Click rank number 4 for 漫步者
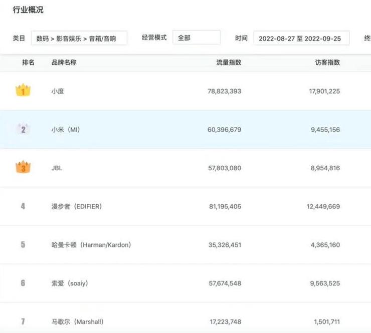This screenshot has width=371, height=333. 23,206
